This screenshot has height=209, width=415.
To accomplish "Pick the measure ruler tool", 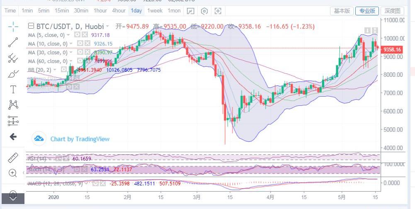I will [13, 158].
